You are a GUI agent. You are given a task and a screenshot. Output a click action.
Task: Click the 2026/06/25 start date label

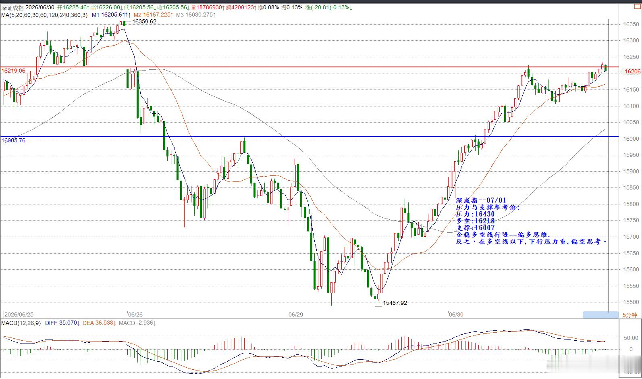[19, 314]
